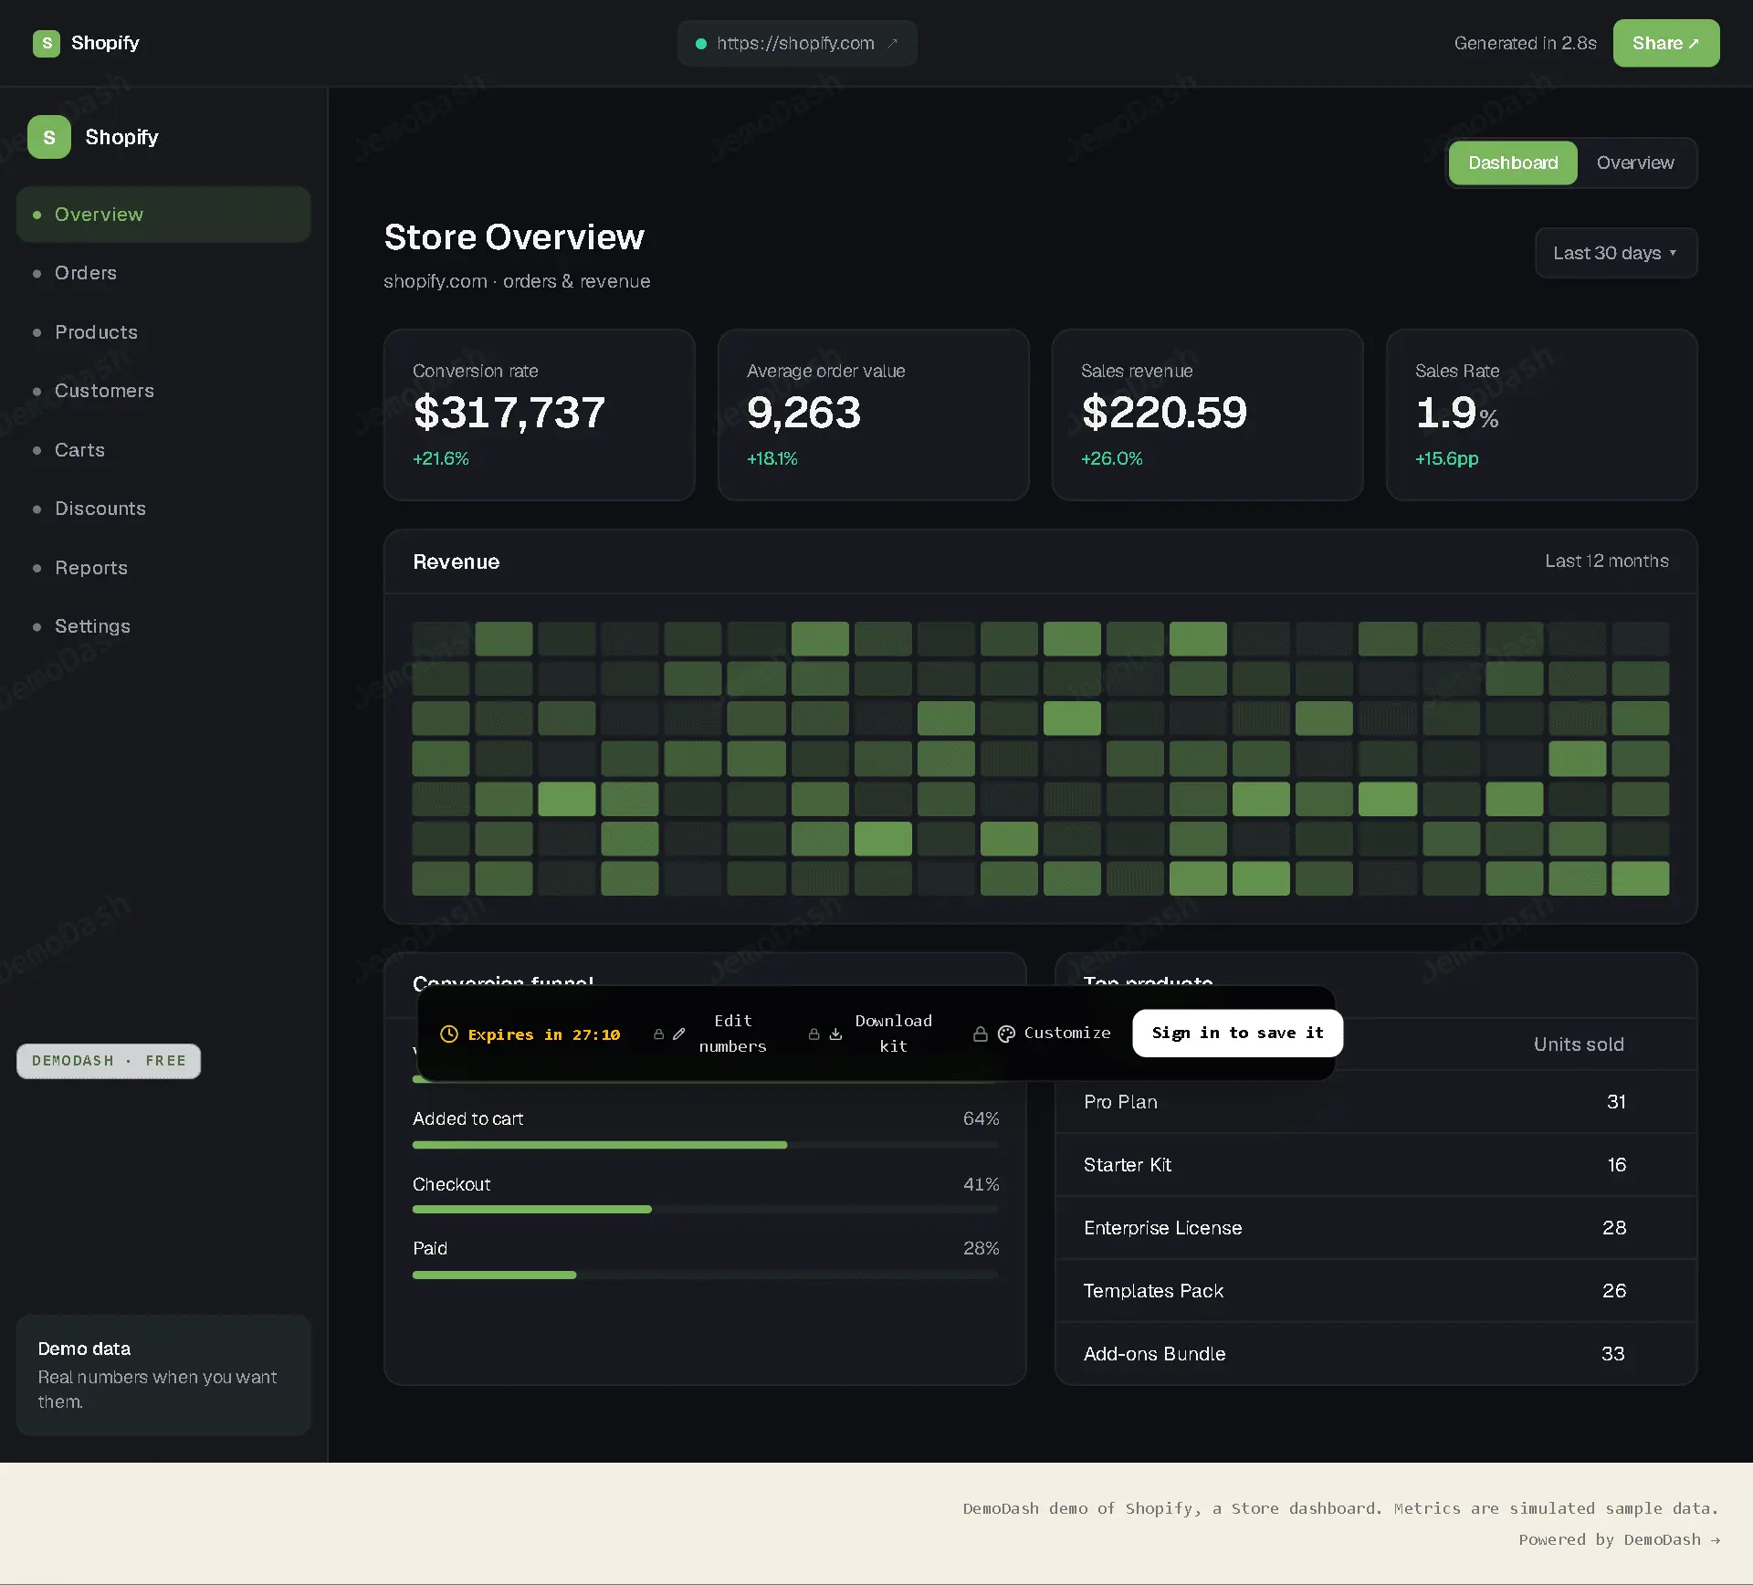1753x1585 pixels.
Task: Click the Generated in 2.8s text
Action: pyautogui.click(x=1526, y=43)
